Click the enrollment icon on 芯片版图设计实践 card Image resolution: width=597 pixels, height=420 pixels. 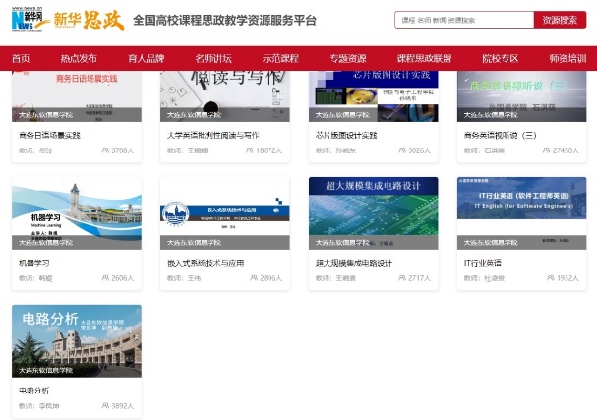click(402, 150)
